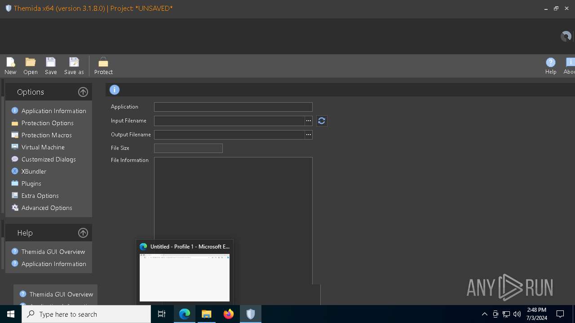
Task: Open Protection Options section
Action: (42, 123)
